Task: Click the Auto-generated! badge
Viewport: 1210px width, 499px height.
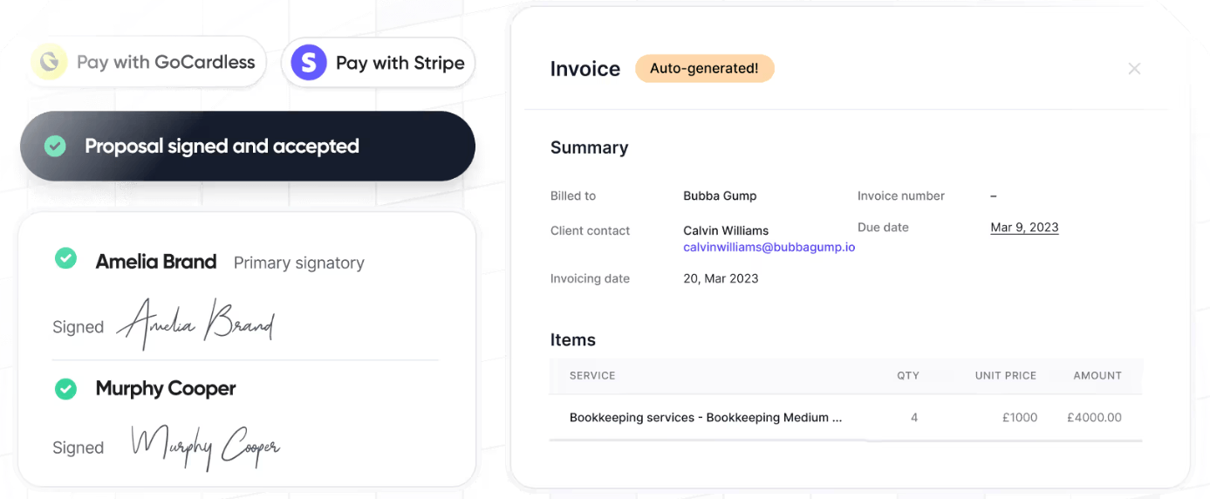Action: (x=704, y=68)
